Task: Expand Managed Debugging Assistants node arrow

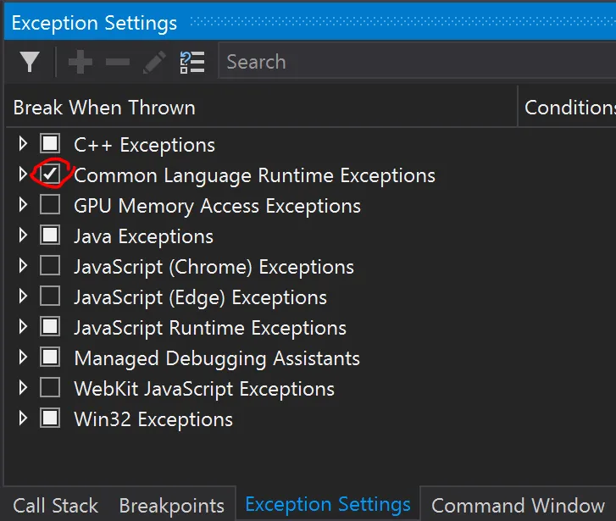Action: (23, 358)
